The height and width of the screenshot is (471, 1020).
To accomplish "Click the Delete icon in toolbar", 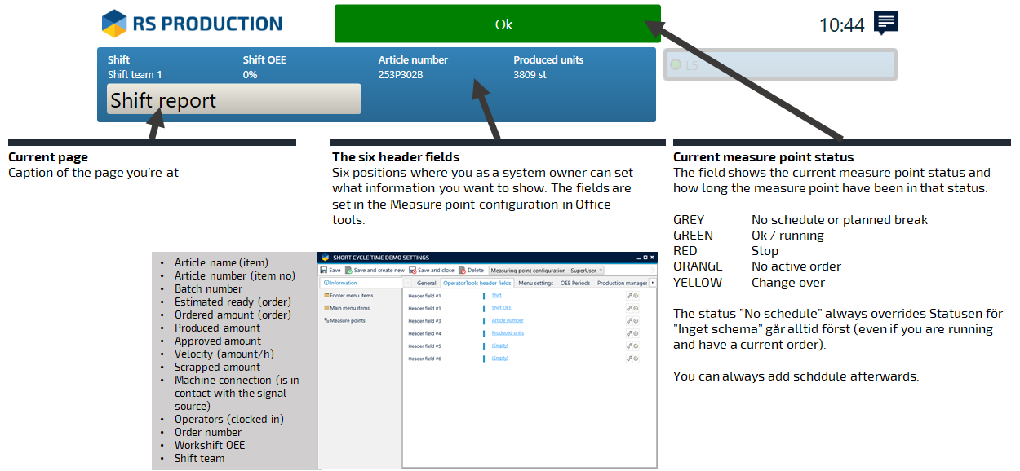I will point(463,270).
